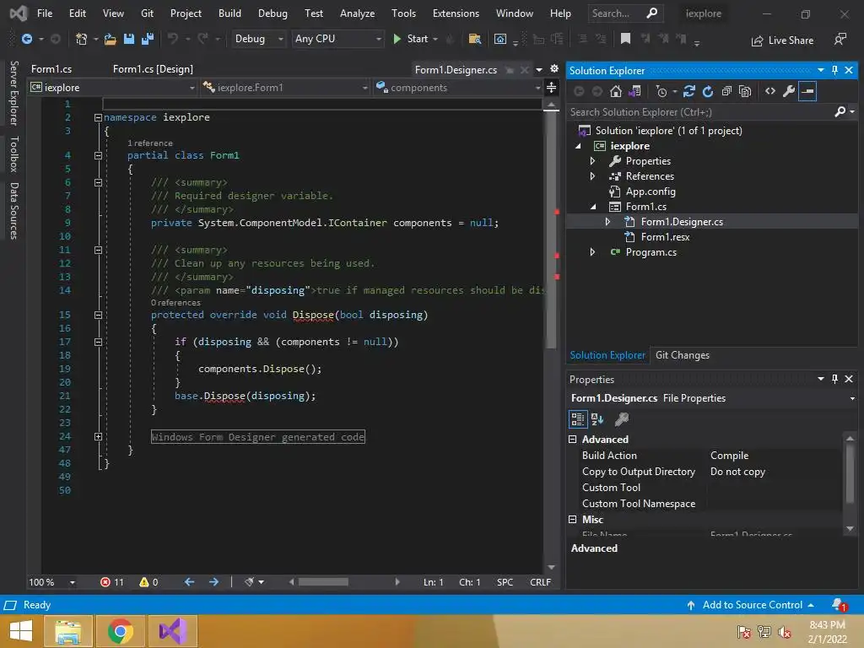Open Properties using Solution Explorer's wrench icon

click(789, 91)
